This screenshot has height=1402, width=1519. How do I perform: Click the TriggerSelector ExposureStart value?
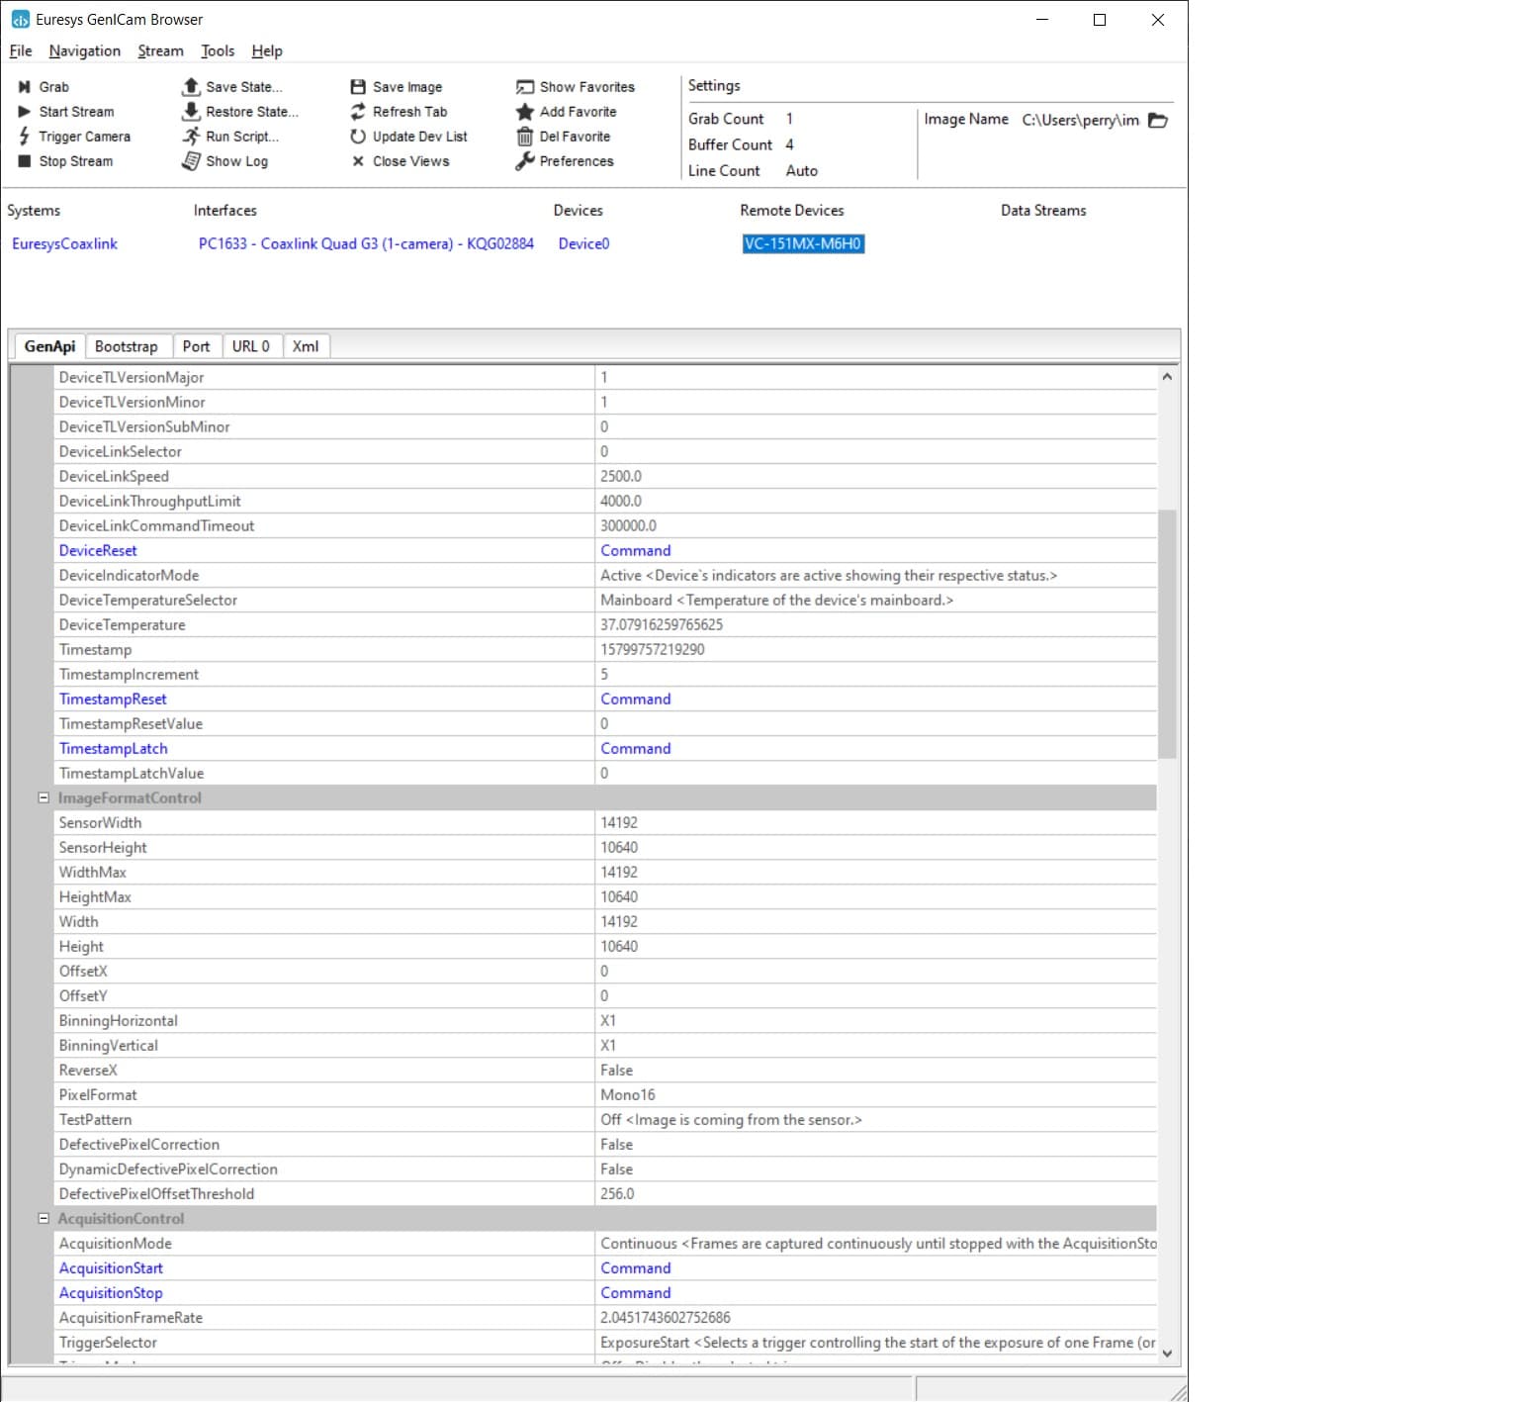(x=876, y=1342)
